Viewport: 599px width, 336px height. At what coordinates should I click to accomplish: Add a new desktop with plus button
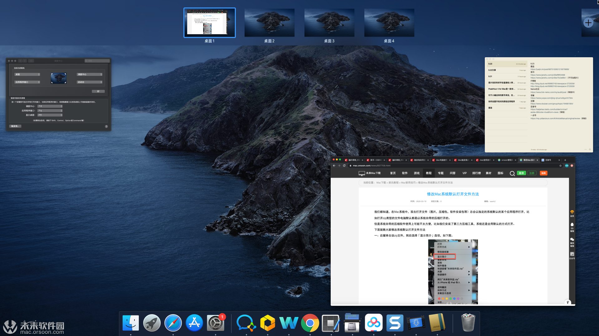pos(588,23)
